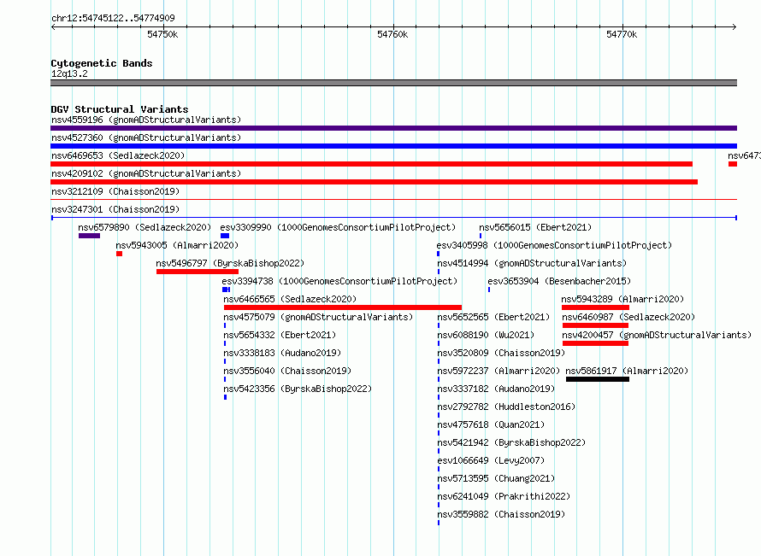
Task: Open nsv5943005 (Almarri2020) label
Action: click(177, 245)
